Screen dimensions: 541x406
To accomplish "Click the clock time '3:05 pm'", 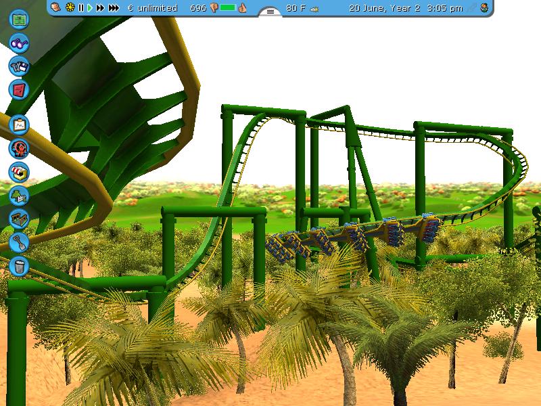I will pos(445,8).
